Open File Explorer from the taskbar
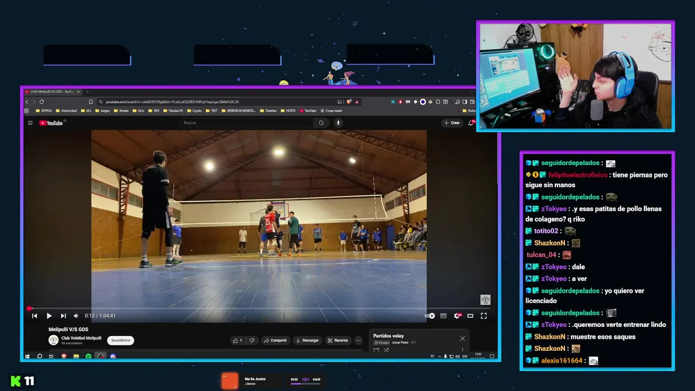Viewport: 695px width, 391px height. point(76,356)
